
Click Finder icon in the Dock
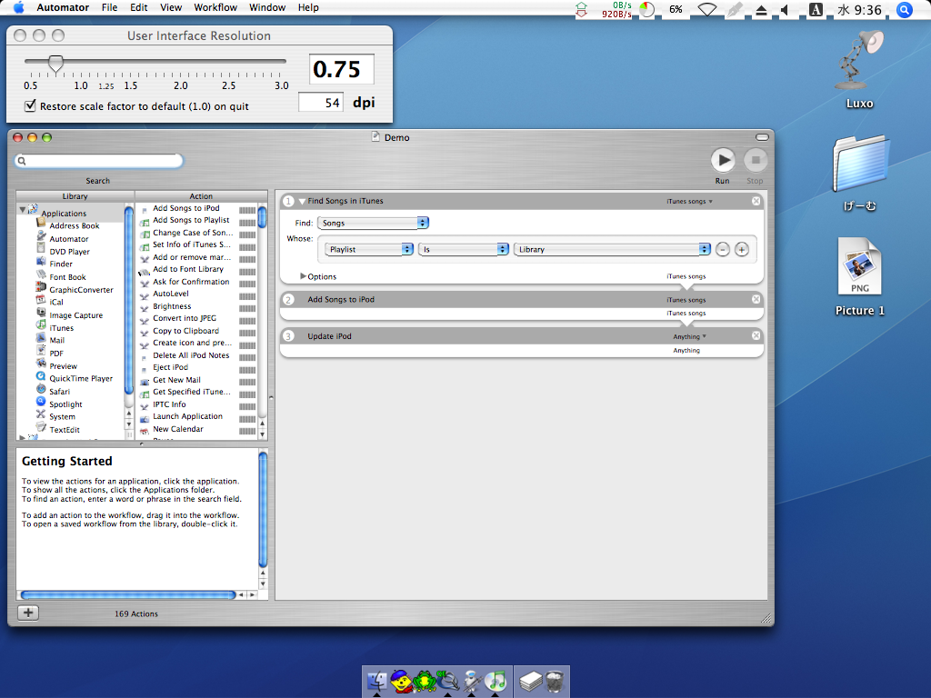point(377,682)
